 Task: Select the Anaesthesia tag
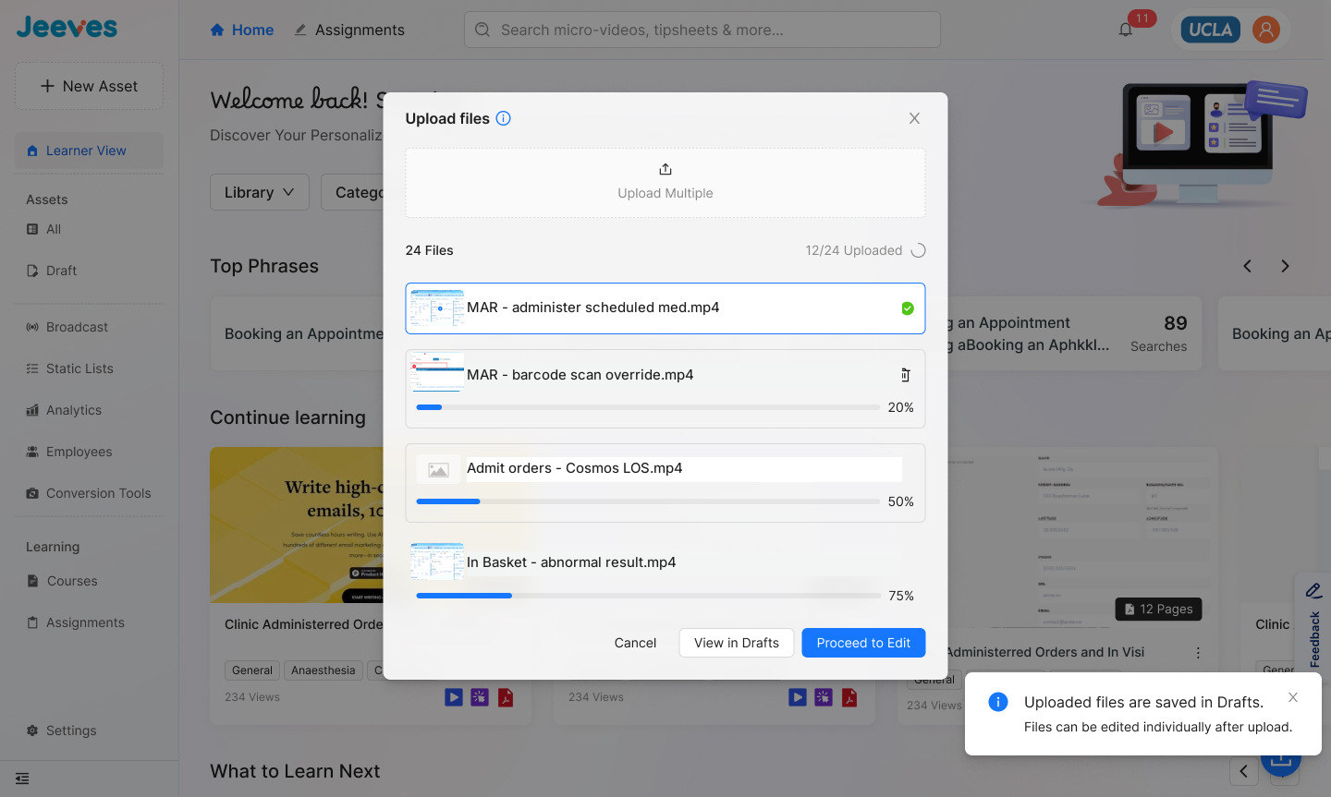(x=324, y=670)
